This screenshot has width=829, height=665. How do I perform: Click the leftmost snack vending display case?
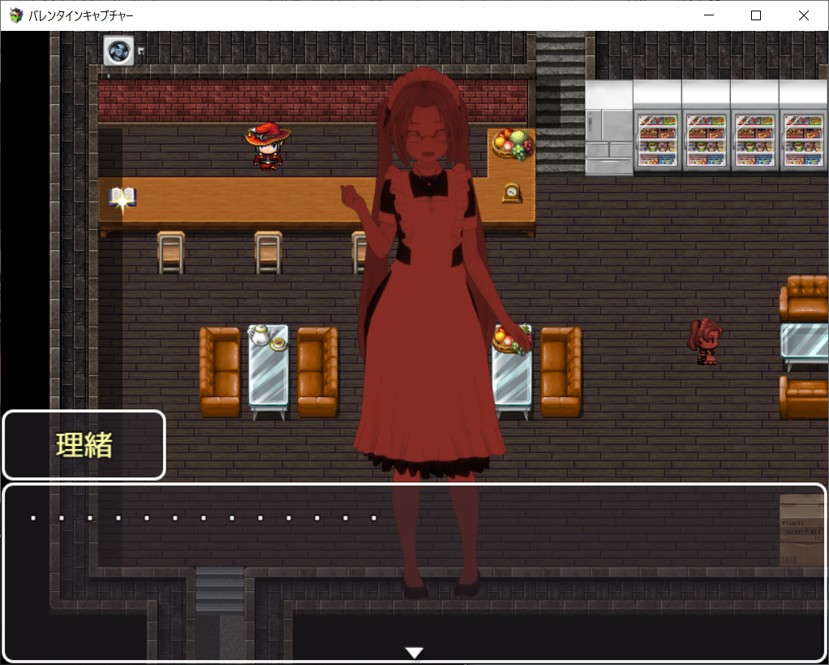[657, 140]
